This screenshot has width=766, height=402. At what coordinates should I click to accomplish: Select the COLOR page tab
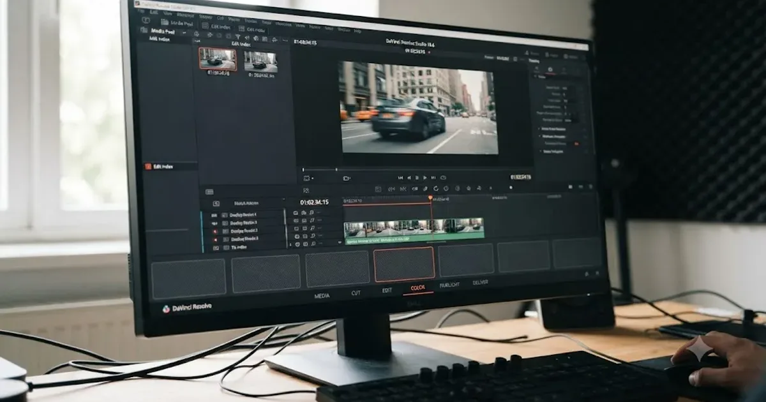click(418, 288)
